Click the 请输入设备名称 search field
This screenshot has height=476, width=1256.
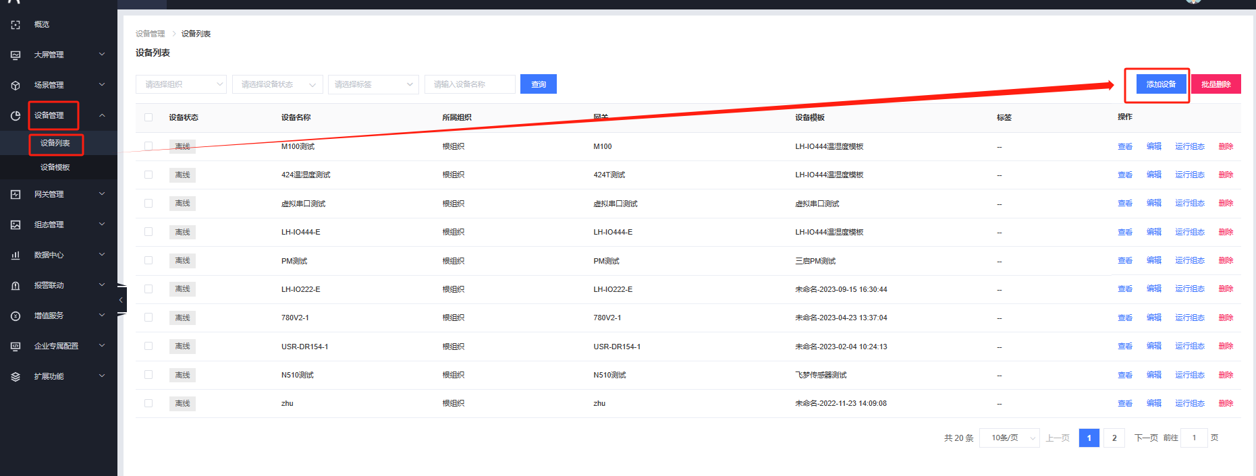(469, 84)
